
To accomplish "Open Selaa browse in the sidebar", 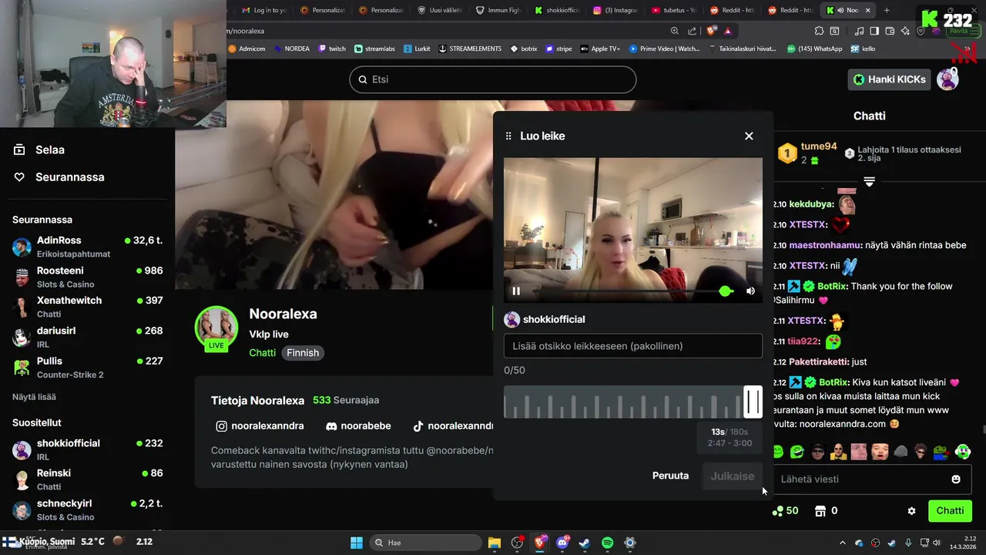I will coord(40,150).
